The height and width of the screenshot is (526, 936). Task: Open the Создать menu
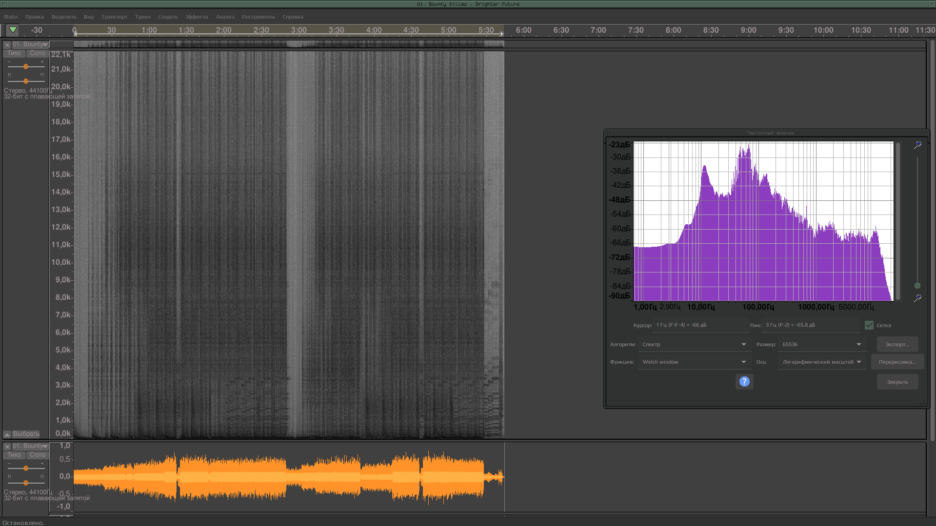(x=168, y=17)
